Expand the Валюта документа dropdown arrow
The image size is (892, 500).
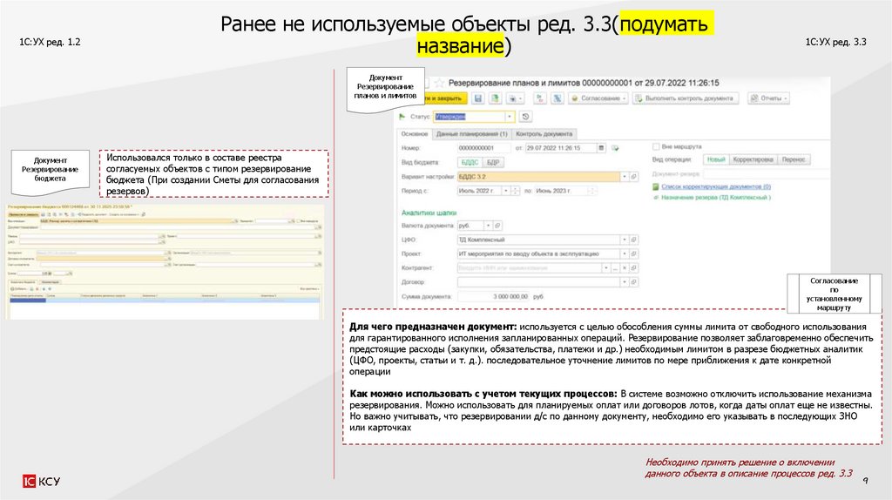tap(488, 226)
